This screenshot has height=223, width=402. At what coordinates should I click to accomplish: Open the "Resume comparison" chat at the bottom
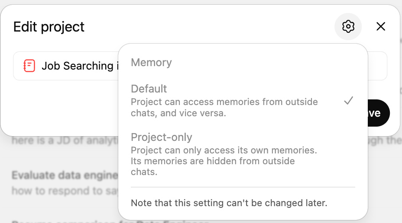[65, 221]
